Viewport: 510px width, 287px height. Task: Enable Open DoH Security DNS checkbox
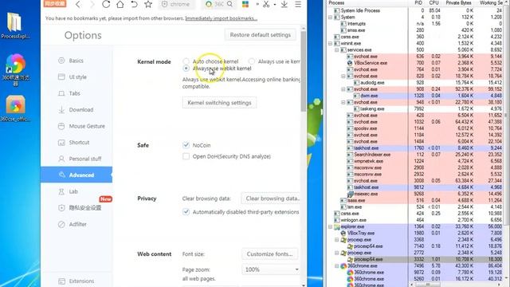click(x=186, y=156)
